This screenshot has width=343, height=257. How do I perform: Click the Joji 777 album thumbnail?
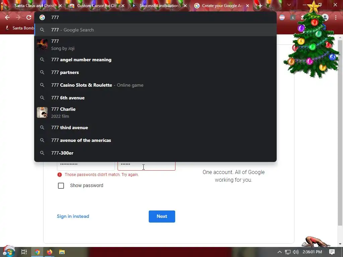tap(42, 45)
